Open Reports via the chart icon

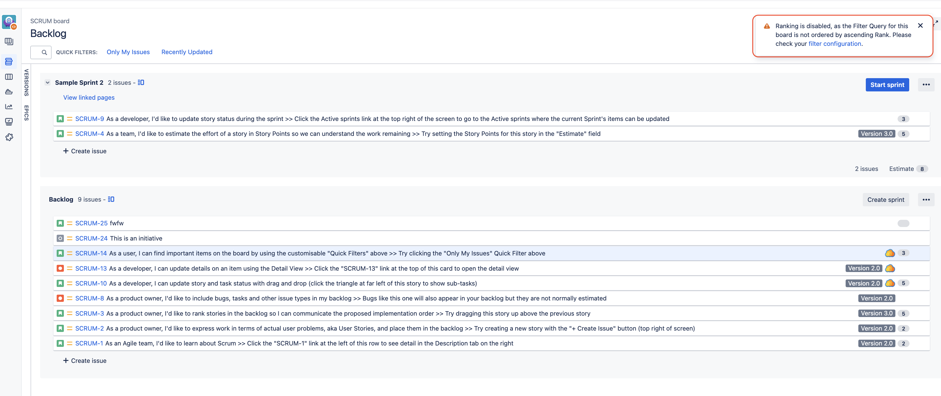coord(9,107)
